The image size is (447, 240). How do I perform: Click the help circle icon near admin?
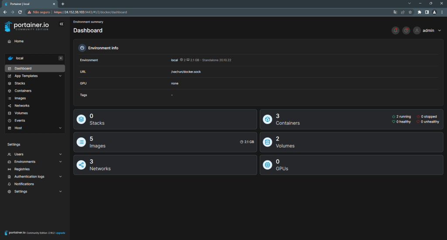click(406, 31)
